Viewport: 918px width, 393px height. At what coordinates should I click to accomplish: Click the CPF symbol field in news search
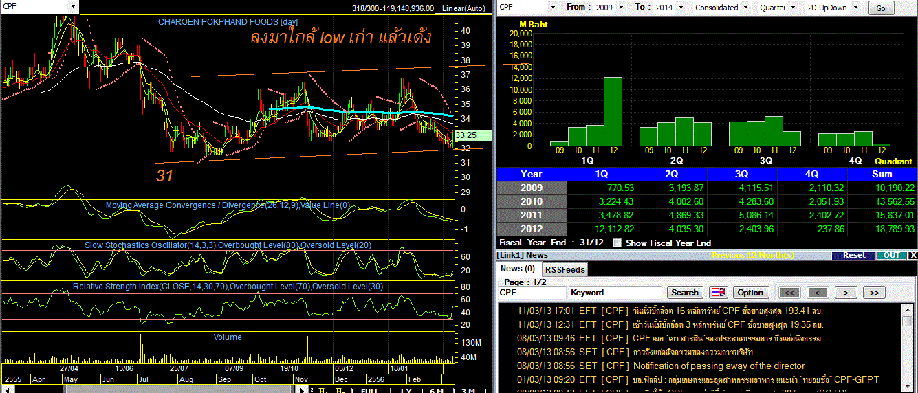click(x=532, y=293)
